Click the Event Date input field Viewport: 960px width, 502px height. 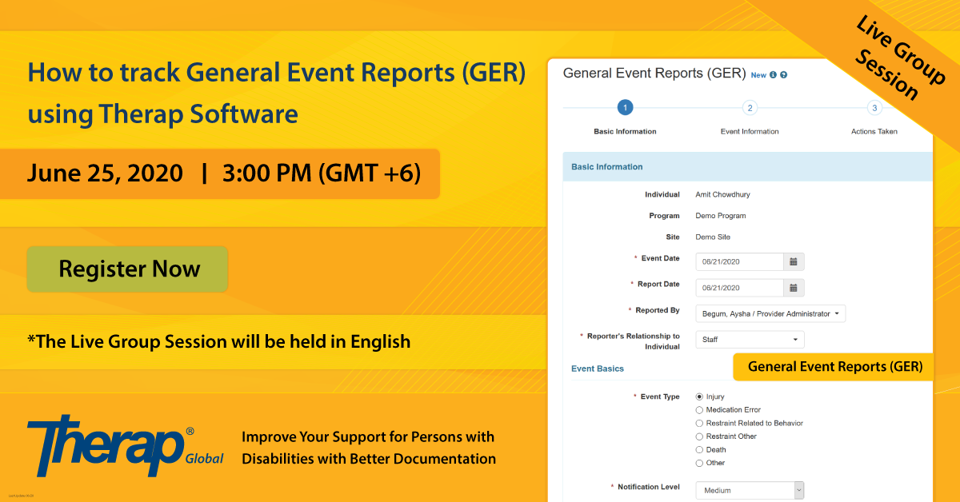(x=739, y=261)
